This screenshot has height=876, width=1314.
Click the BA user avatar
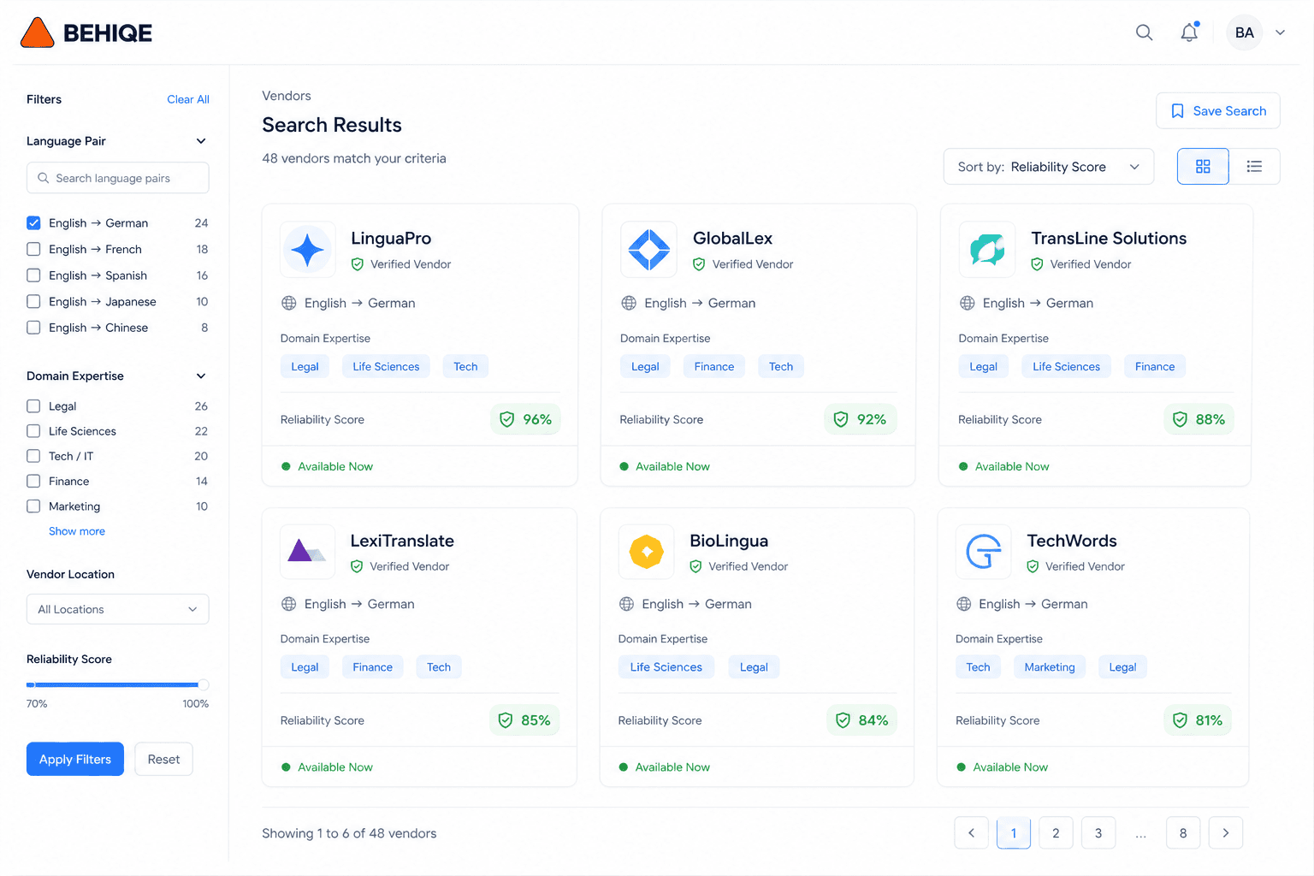pyautogui.click(x=1245, y=33)
